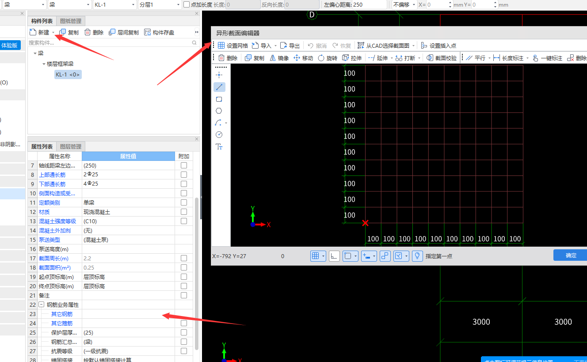Screen dimensions: 587x362
Task: Select KL-1 <0> in component tree
Action: 68,75
